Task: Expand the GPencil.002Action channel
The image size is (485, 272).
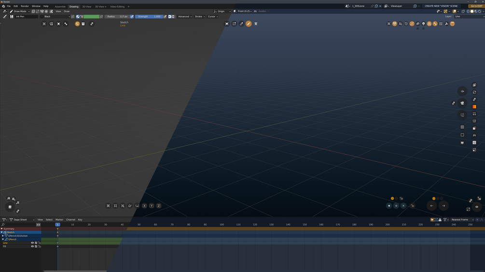Action: tap(3, 236)
